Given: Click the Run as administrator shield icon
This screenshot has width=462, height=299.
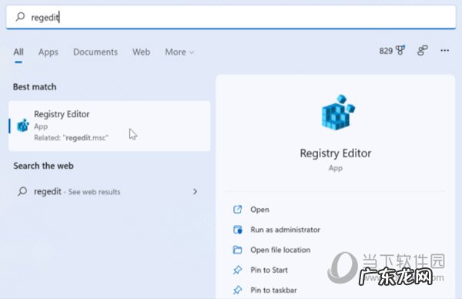Looking at the screenshot, I should pyautogui.click(x=237, y=230).
